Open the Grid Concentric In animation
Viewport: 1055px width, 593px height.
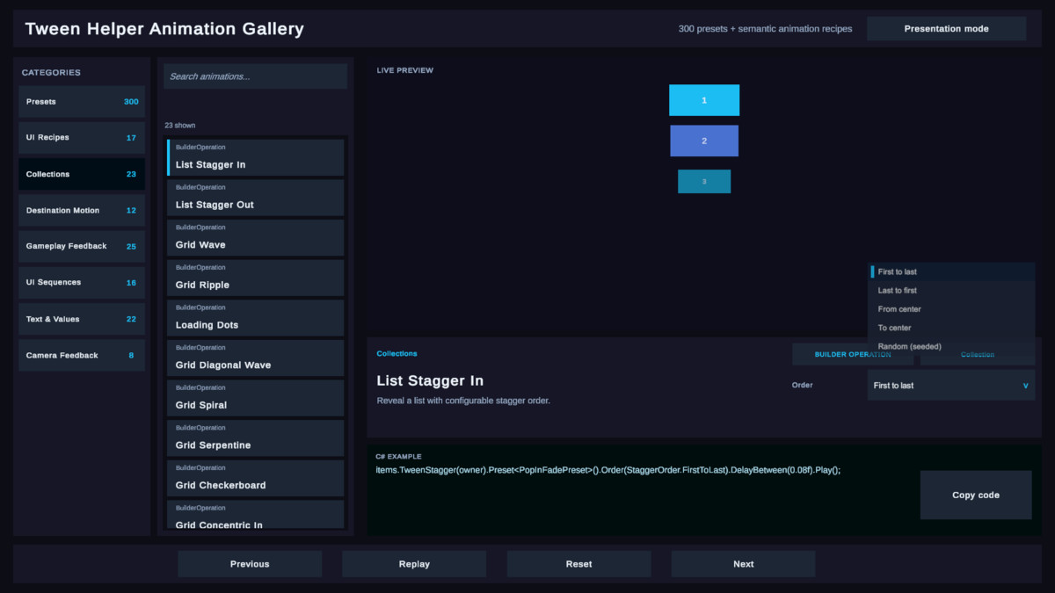[256, 515]
